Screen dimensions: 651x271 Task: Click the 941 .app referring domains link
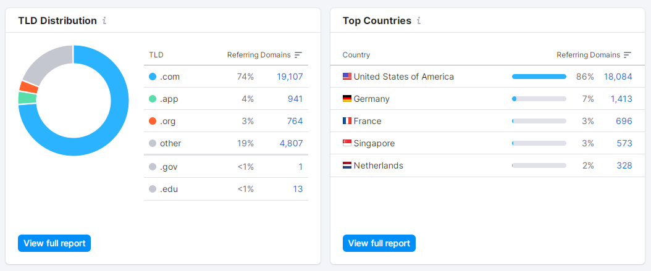click(295, 99)
